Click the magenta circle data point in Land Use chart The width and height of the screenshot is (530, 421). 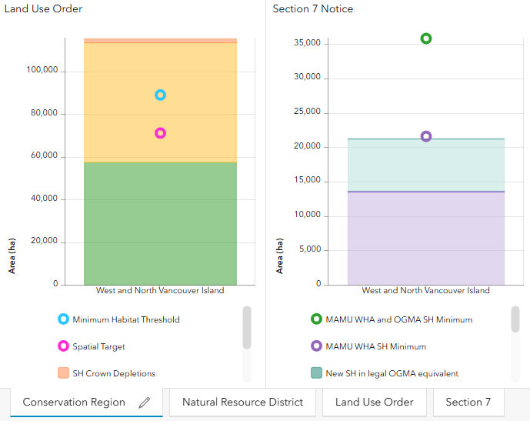160,133
